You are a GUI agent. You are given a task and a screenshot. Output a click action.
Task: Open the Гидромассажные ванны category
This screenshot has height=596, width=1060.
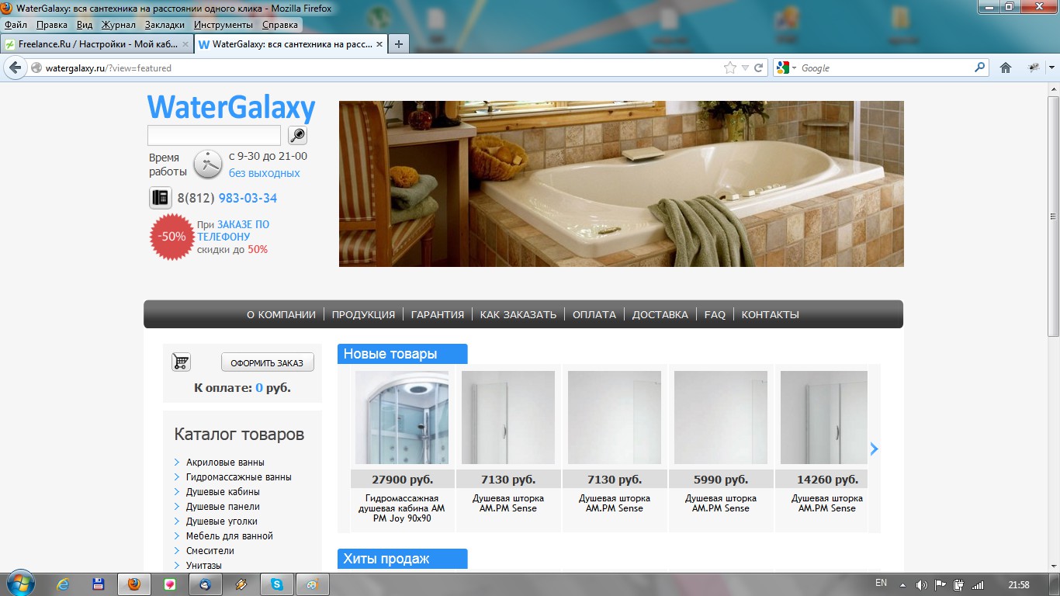tap(239, 477)
